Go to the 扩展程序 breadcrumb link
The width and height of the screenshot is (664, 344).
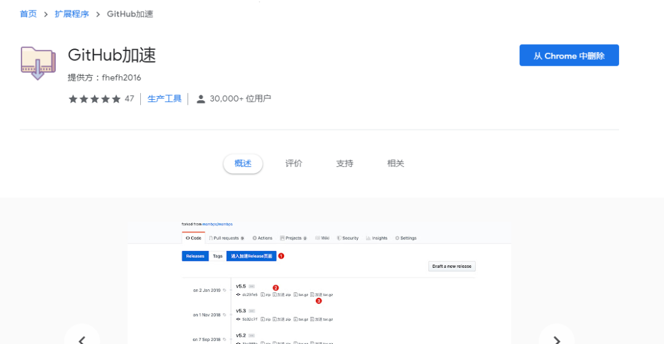(71, 14)
